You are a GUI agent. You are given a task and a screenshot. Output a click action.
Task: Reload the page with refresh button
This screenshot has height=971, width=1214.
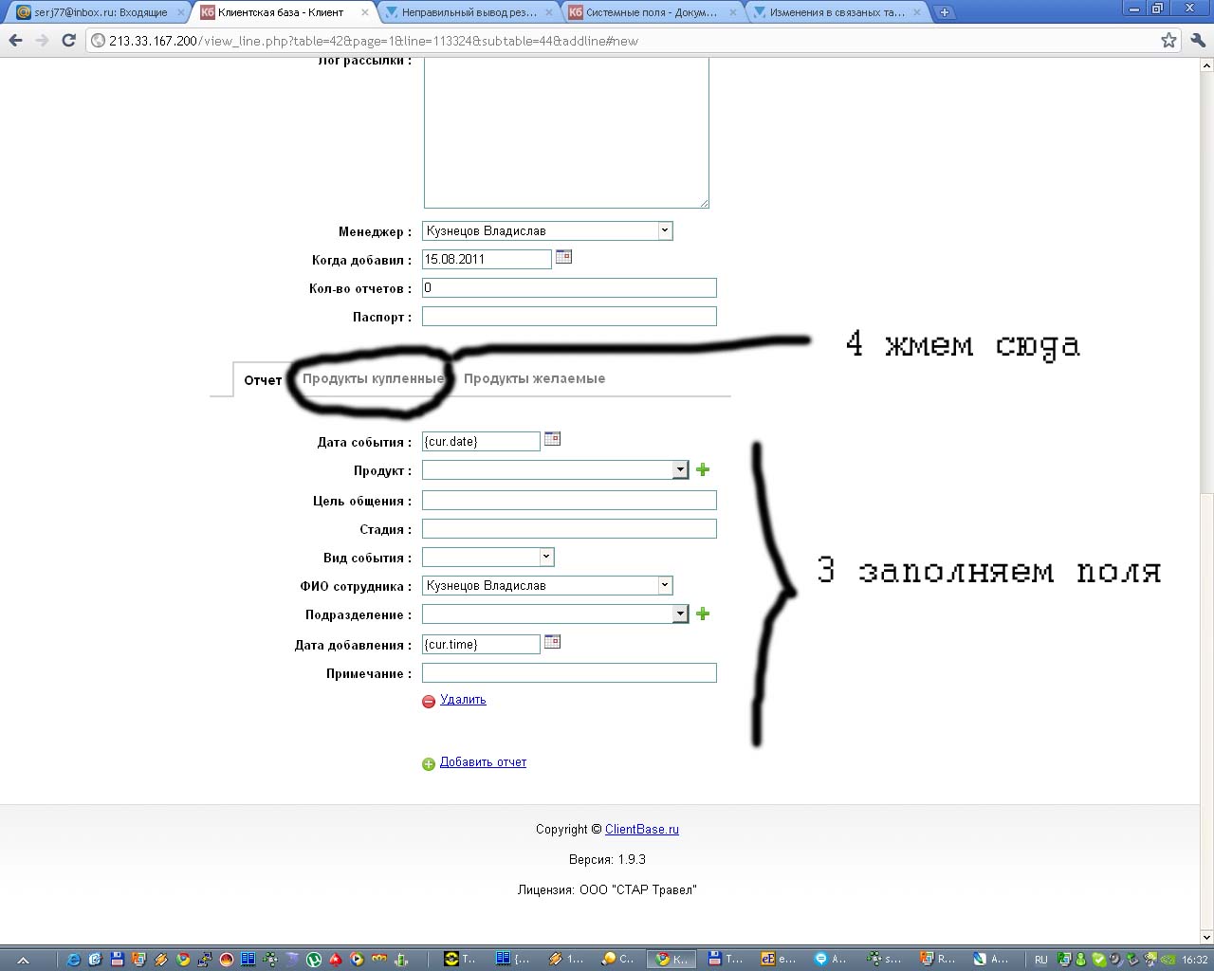tap(68, 41)
